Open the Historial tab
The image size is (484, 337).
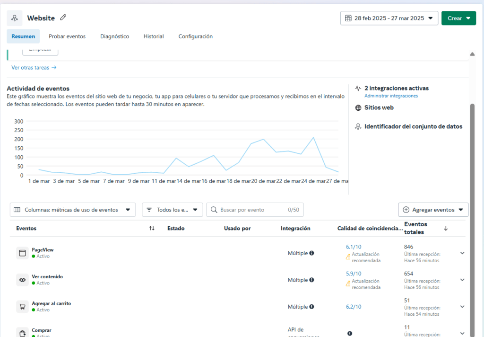[154, 36]
